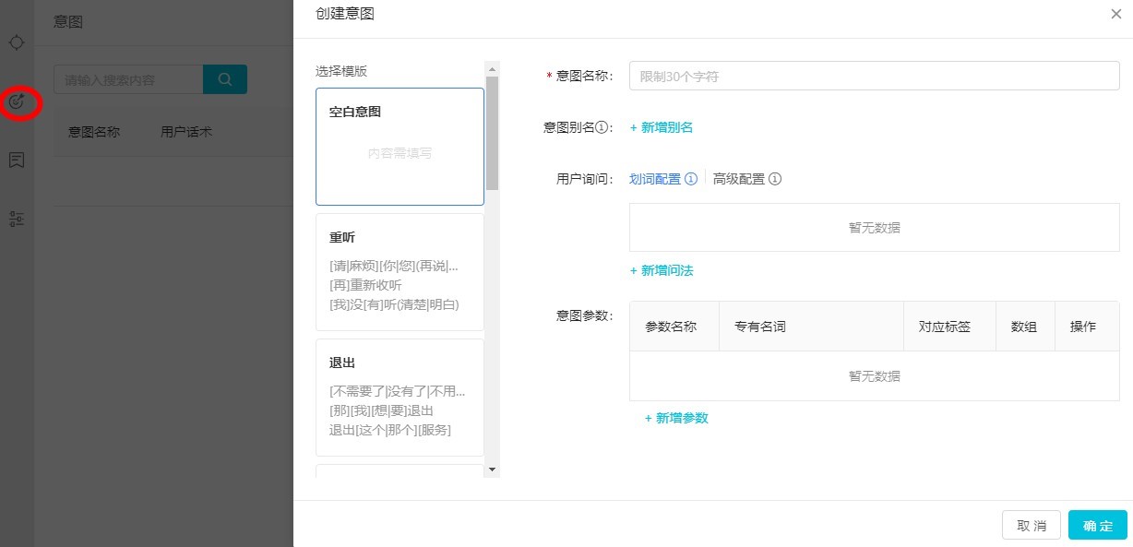Screen dimensions: 1133x547
Task: Select the 空白意图 template card
Action: tap(400, 146)
